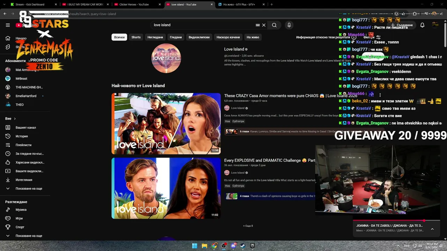The image size is (447, 251).
Task: Open Вашият канал page
Action: [x=25, y=128]
